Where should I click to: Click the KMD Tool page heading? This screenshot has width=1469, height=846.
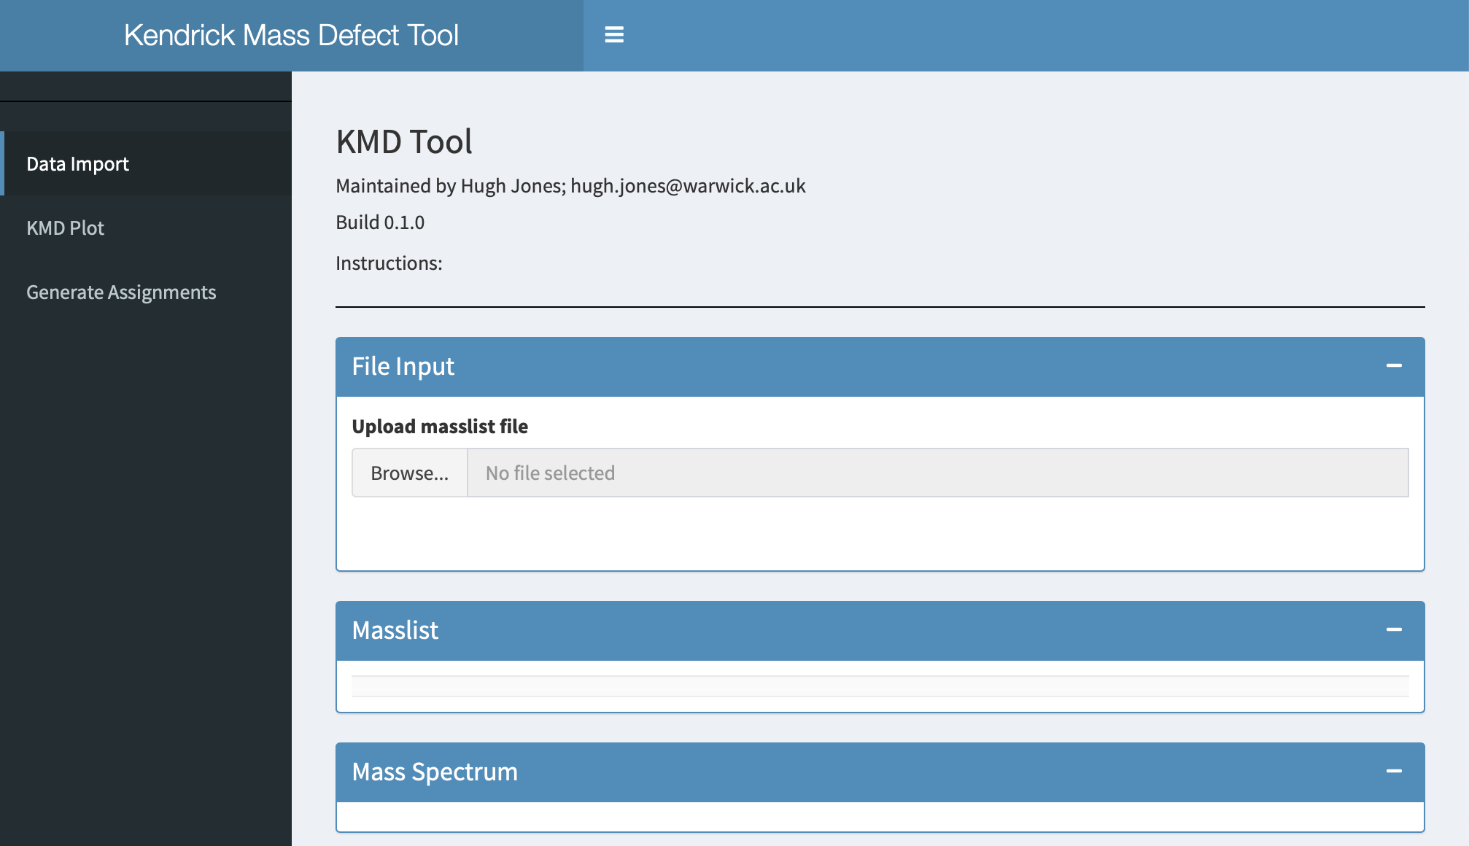(404, 141)
